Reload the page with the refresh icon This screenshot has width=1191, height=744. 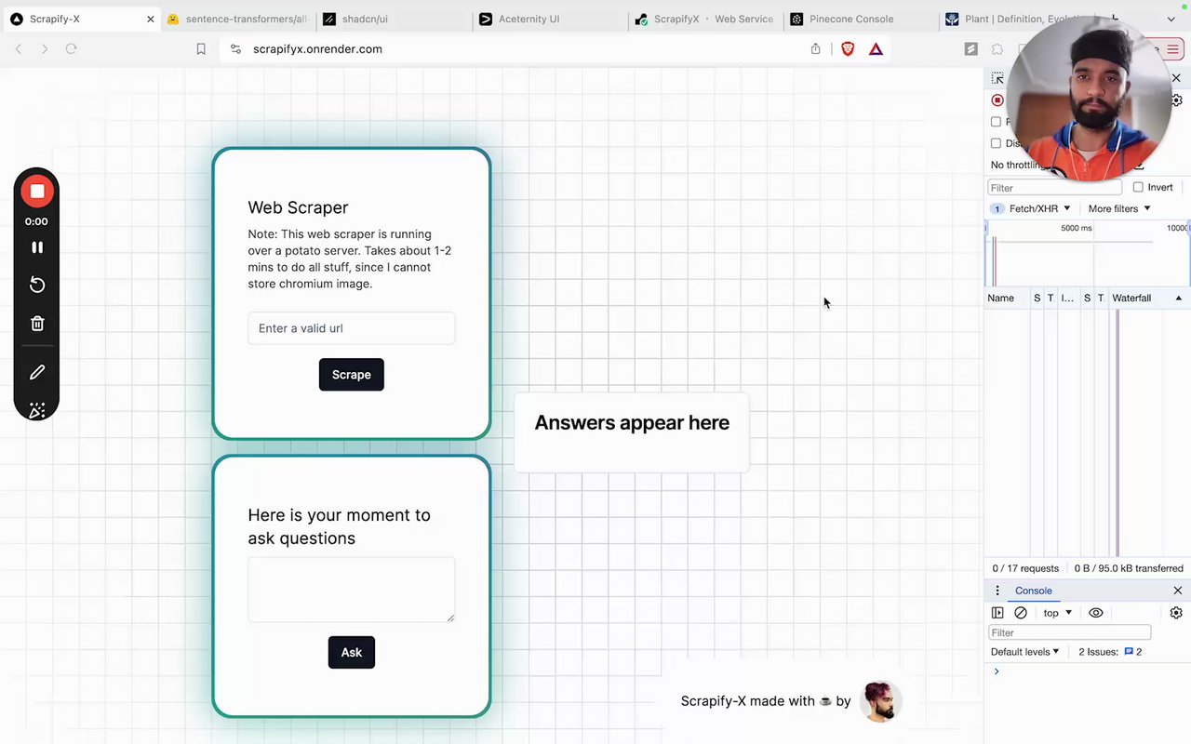tap(71, 49)
